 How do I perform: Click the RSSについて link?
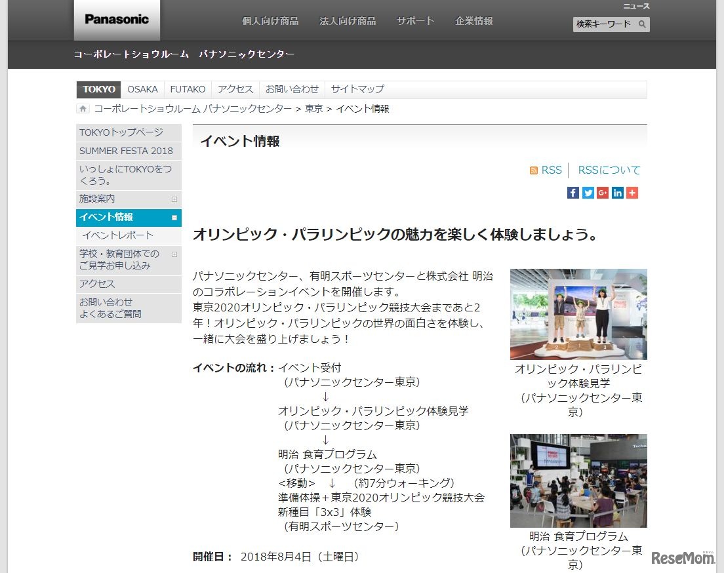(609, 170)
